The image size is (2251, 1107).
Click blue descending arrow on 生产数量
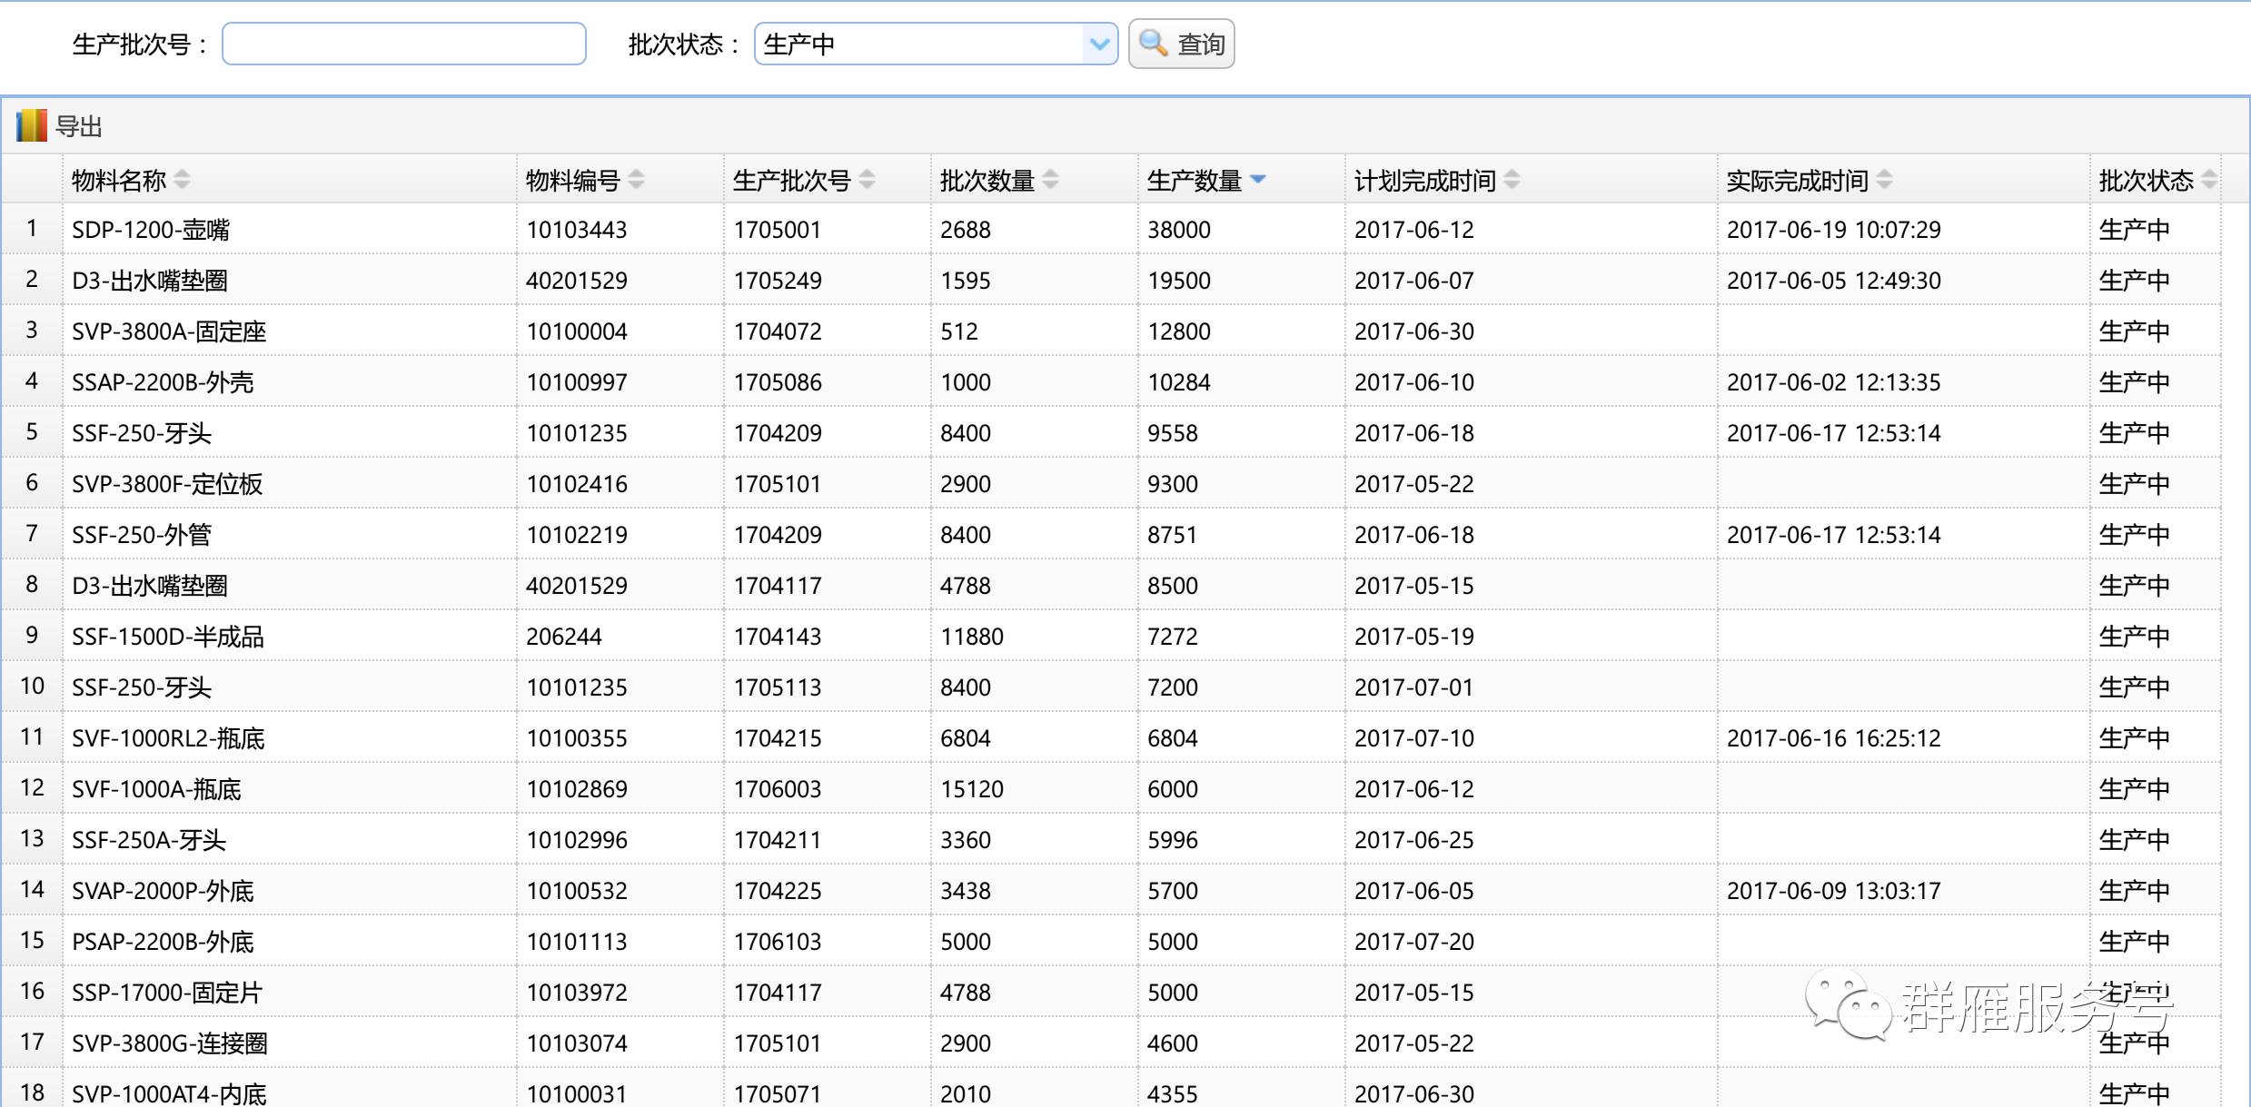(x=1258, y=179)
